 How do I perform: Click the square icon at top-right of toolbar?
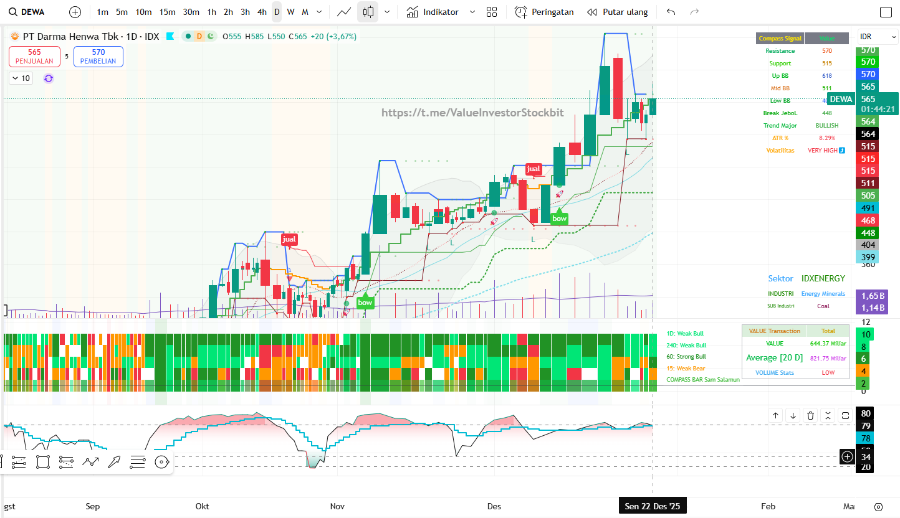click(886, 12)
